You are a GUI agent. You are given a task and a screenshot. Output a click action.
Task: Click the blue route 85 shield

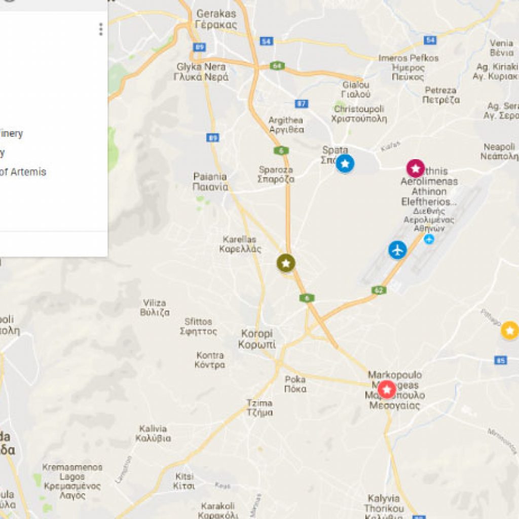[x=501, y=360]
